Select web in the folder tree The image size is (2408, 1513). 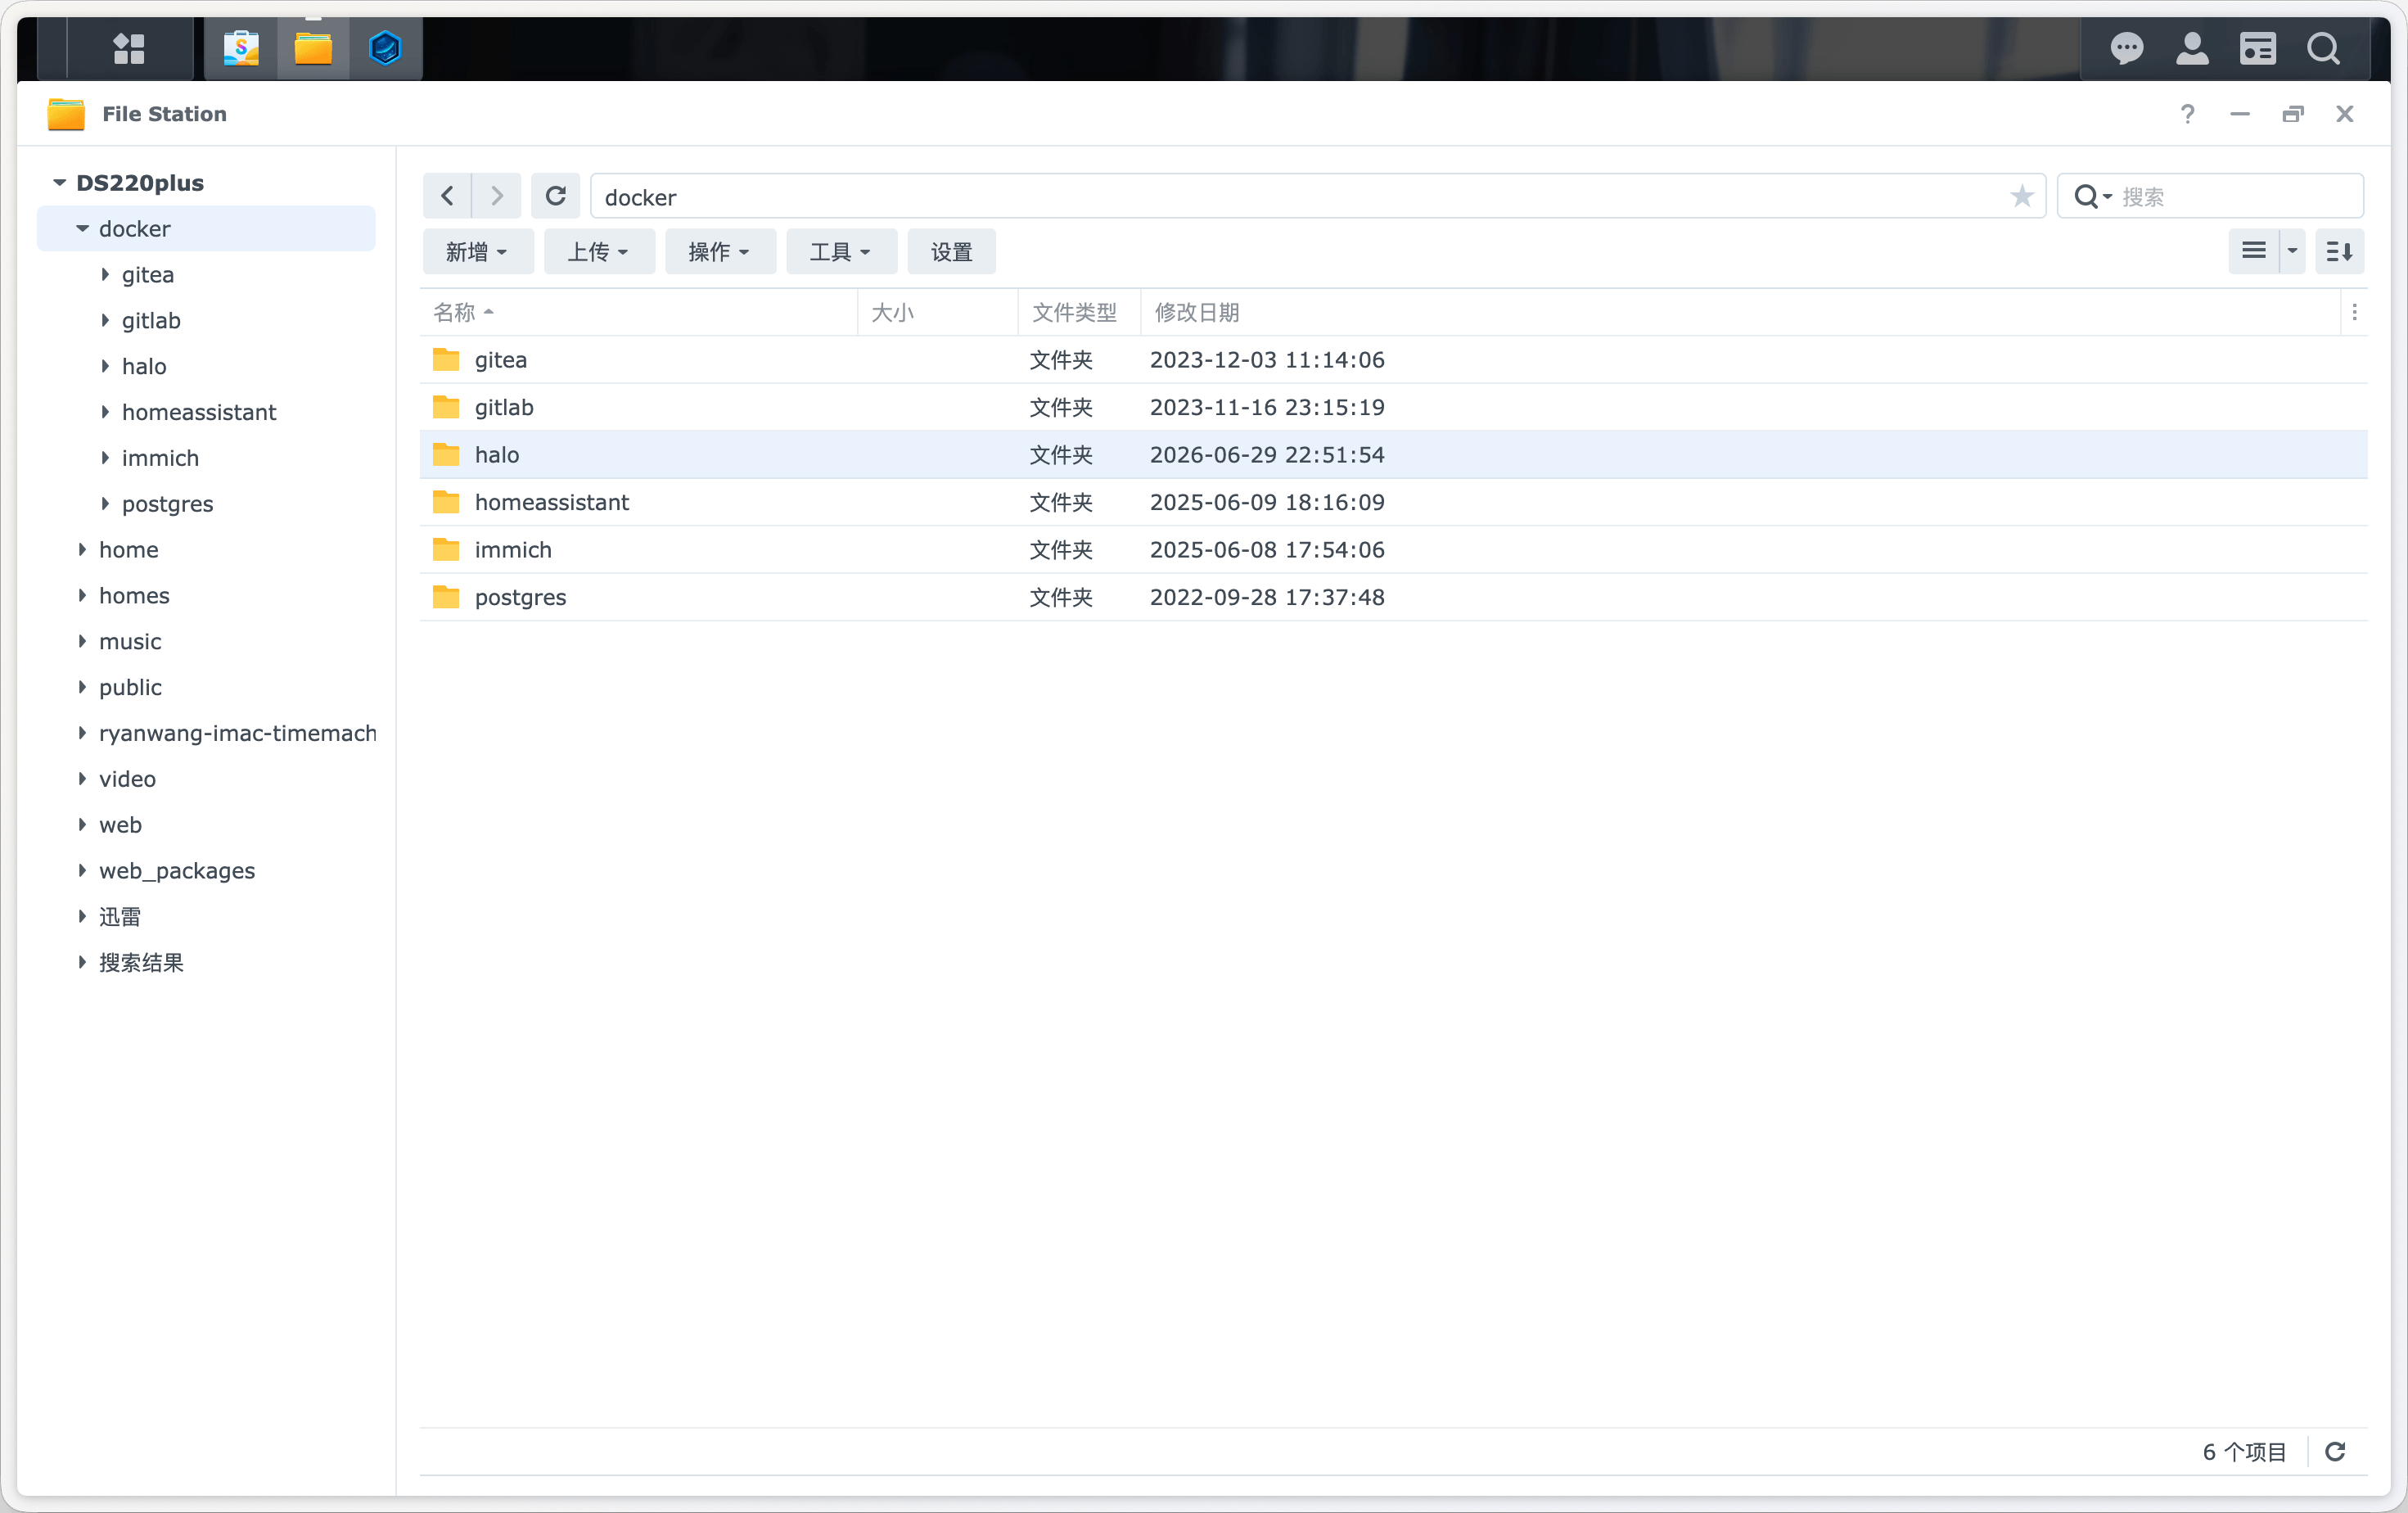click(120, 825)
